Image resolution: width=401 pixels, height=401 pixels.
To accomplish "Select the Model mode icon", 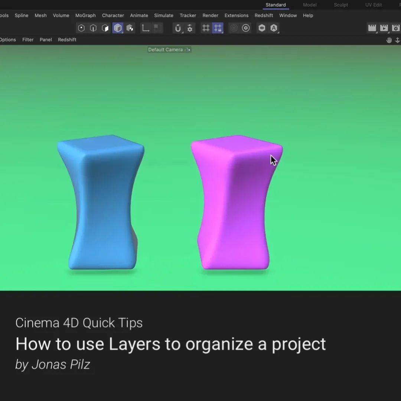I will click(x=118, y=28).
